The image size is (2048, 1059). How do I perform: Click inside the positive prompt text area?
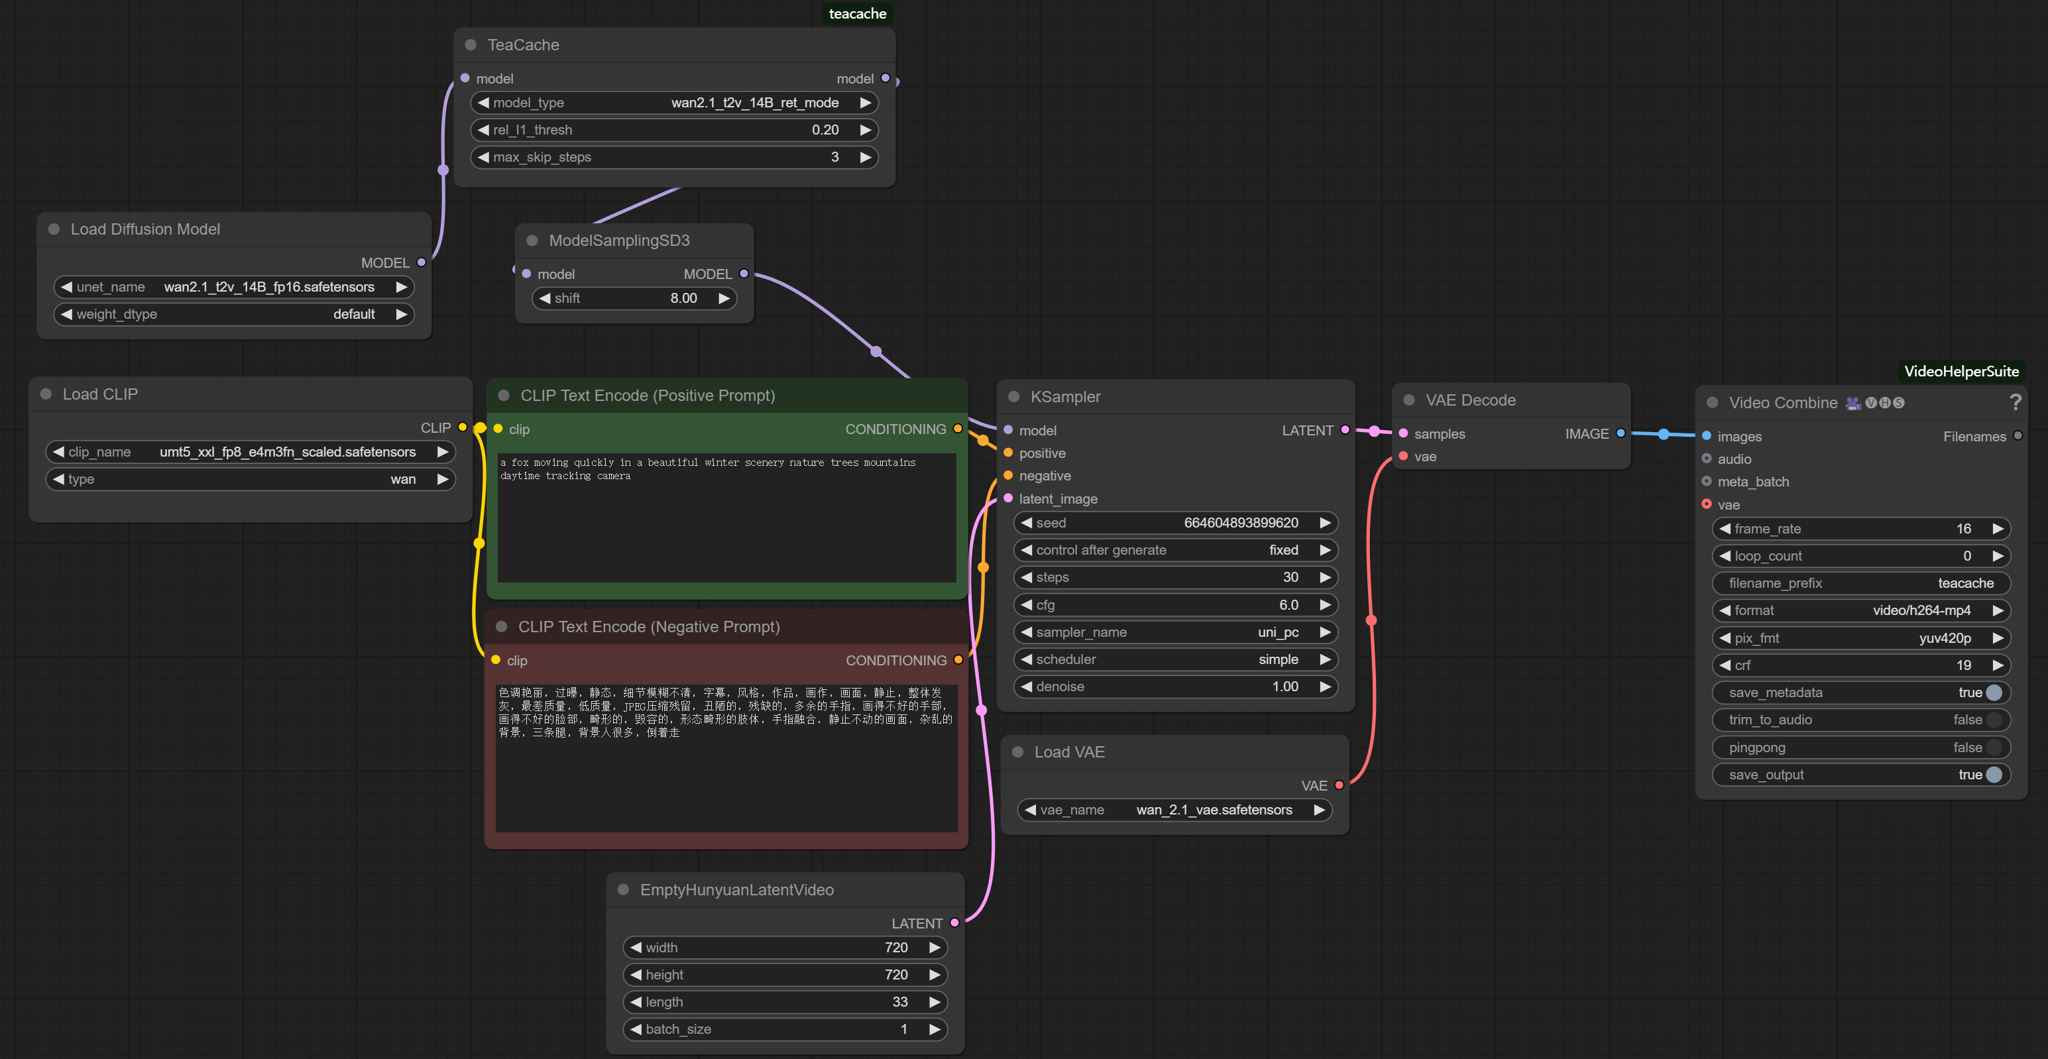point(725,517)
